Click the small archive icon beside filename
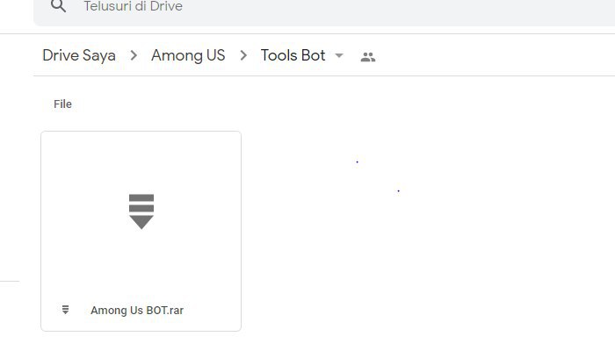 66,310
